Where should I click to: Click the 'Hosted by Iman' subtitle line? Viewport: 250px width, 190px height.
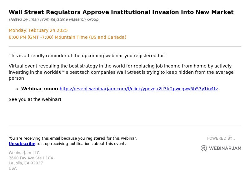[53, 19]
